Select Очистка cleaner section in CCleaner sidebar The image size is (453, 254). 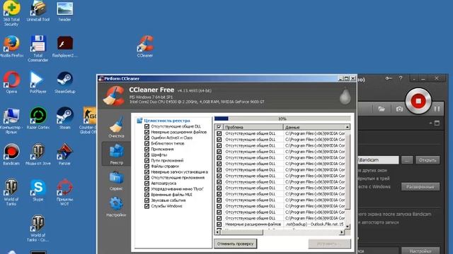coord(116,127)
